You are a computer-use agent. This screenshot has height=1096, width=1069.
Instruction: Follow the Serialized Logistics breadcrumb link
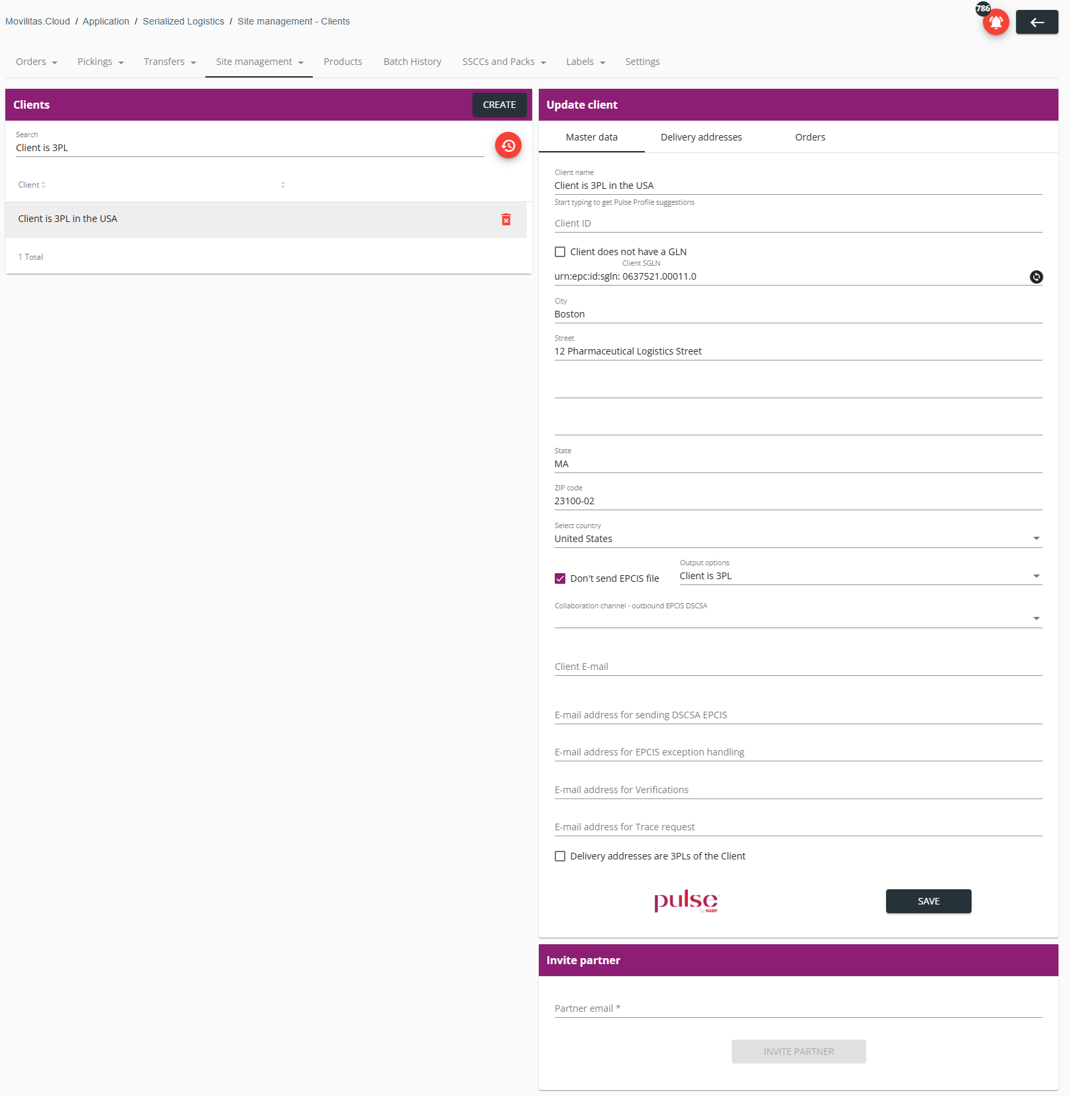tap(184, 21)
